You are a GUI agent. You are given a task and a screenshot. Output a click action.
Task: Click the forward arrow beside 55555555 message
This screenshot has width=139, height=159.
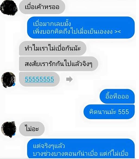click(69, 79)
